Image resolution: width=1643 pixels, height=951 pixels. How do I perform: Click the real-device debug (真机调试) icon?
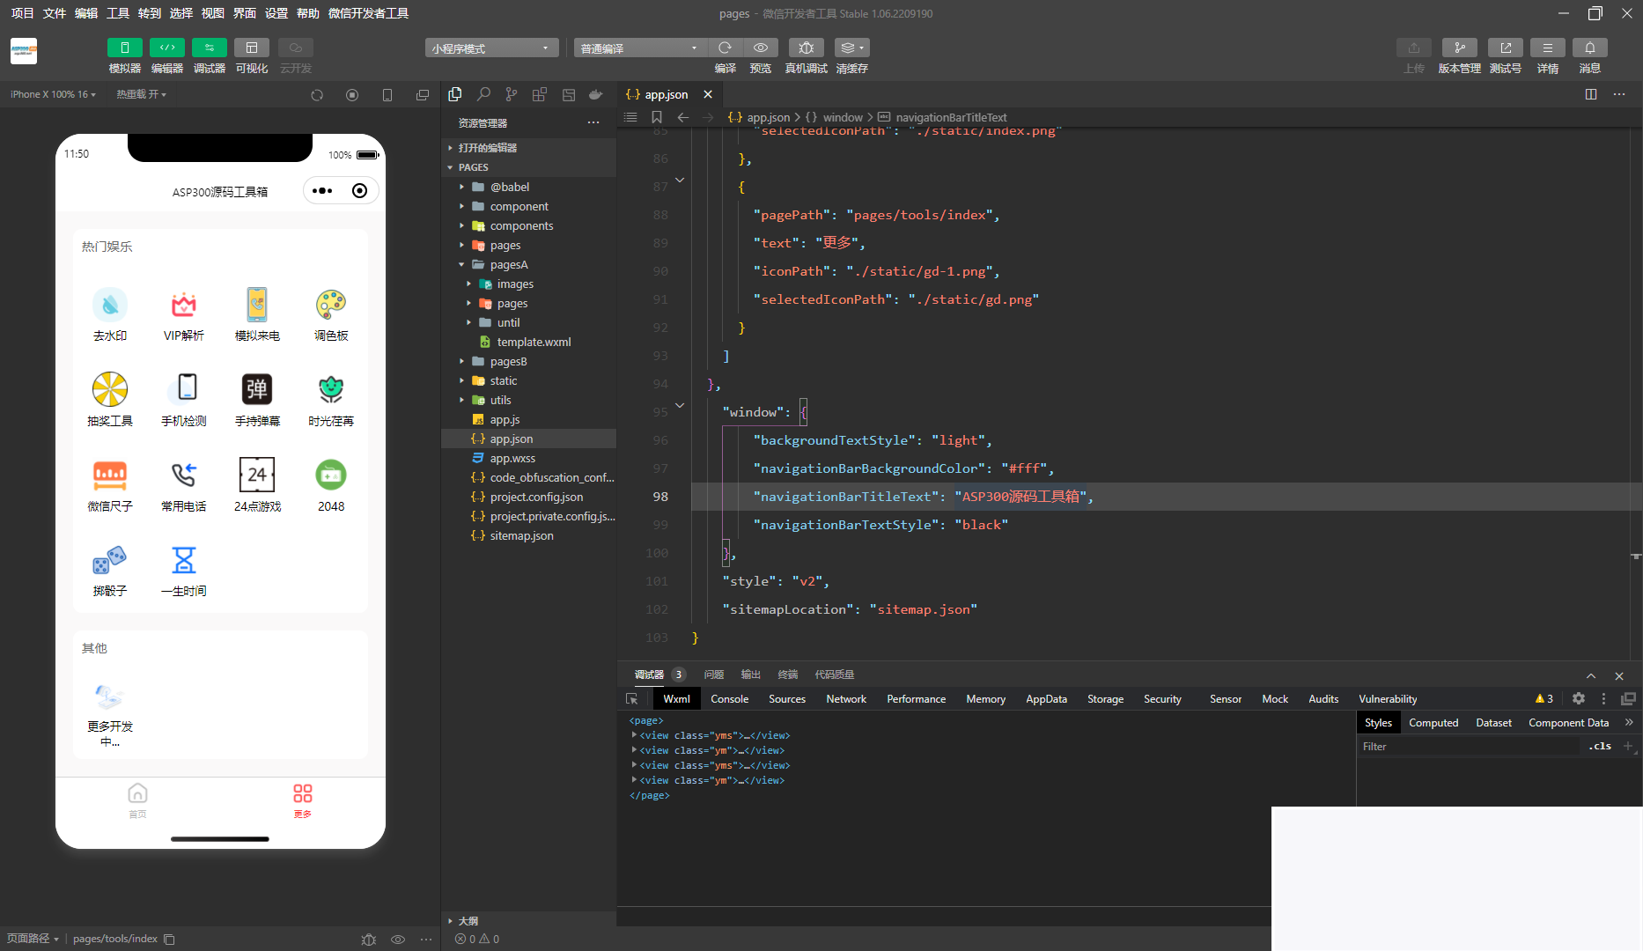tap(806, 48)
